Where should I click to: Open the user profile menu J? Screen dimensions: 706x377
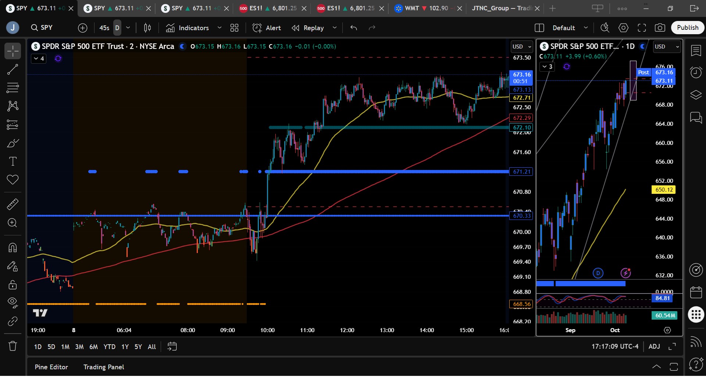[x=13, y=28]
